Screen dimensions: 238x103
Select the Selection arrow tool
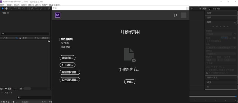point(3,8)
